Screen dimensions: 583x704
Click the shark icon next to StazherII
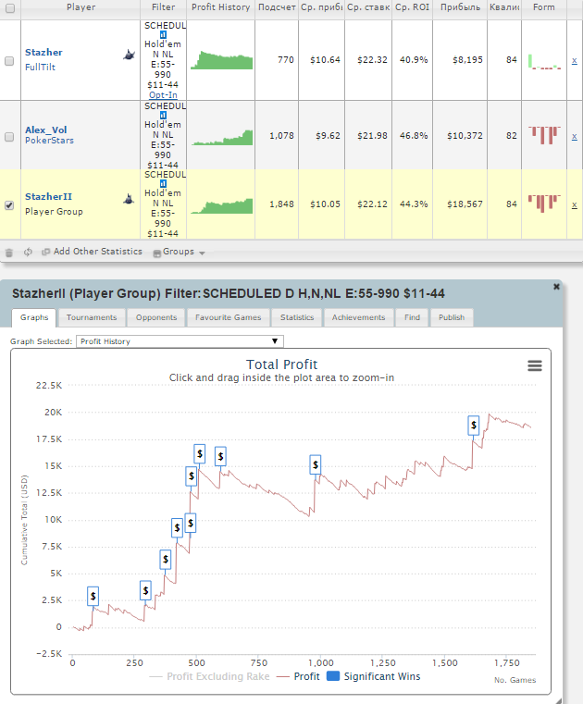pos(129,199)
